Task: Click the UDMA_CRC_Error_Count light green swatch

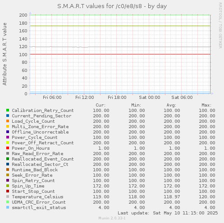Action: coord(8,202)
